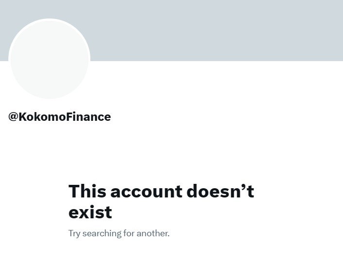Click the word "doesn't" in the heading

point(220,191)
